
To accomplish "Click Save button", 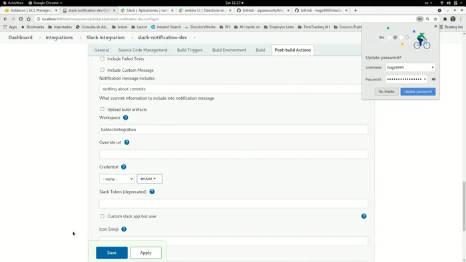I will [x=112, y=253].
